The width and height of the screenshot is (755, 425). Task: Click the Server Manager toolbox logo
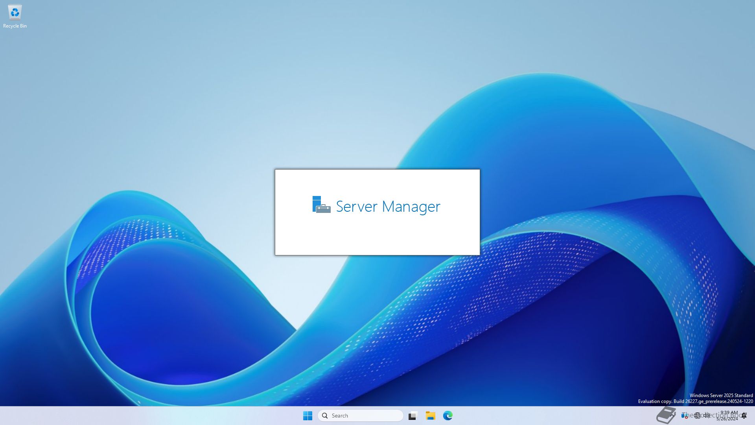(321, 205)
